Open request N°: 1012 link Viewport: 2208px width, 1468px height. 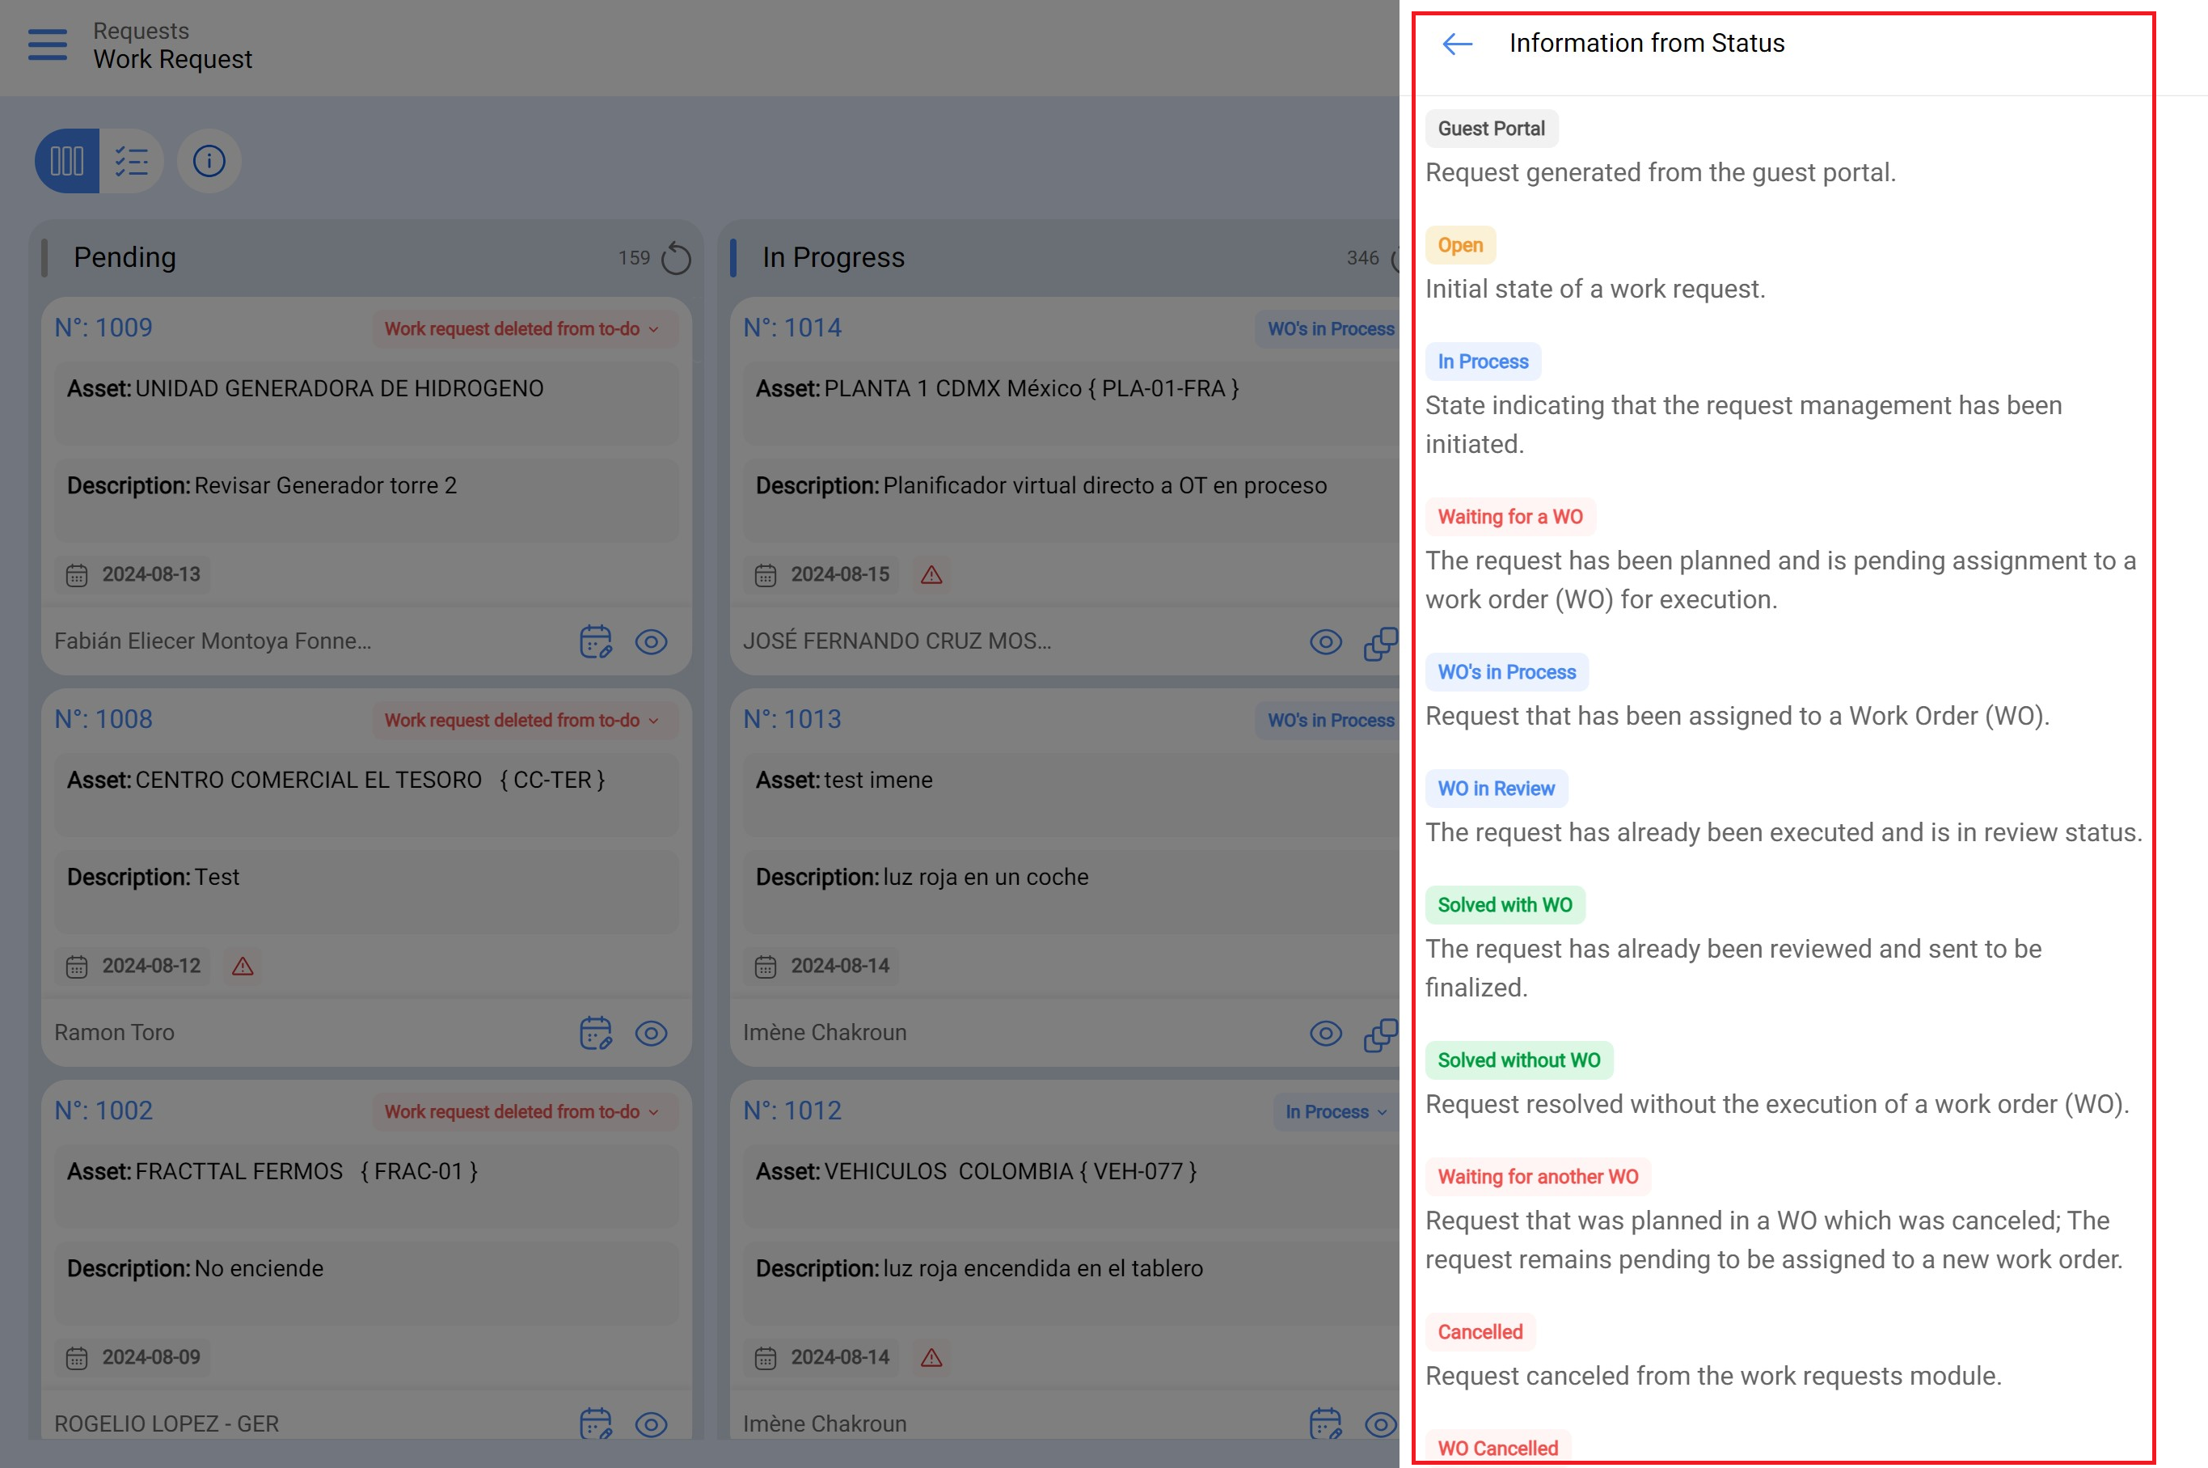792,1111
